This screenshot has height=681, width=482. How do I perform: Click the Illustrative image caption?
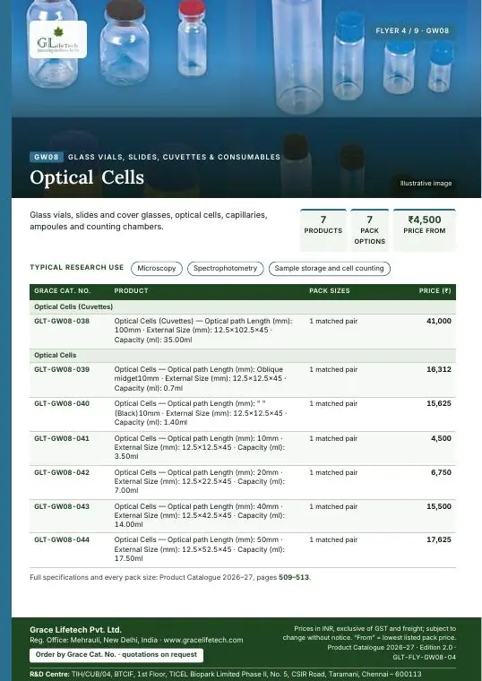pyautogui.click(x=426, y=184)
